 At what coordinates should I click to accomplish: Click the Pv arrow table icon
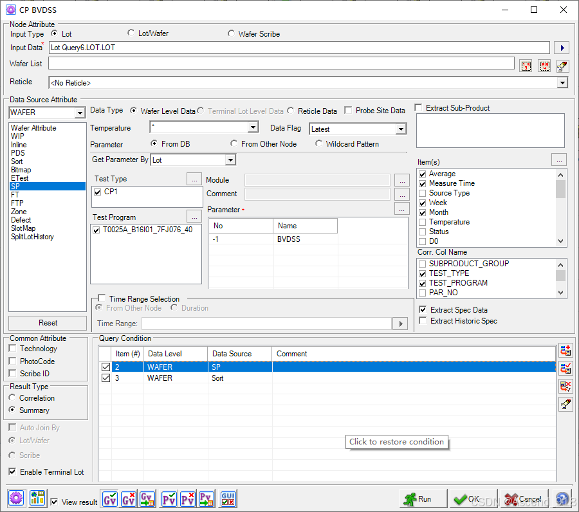pyautogui.click(x=206, y=499)
